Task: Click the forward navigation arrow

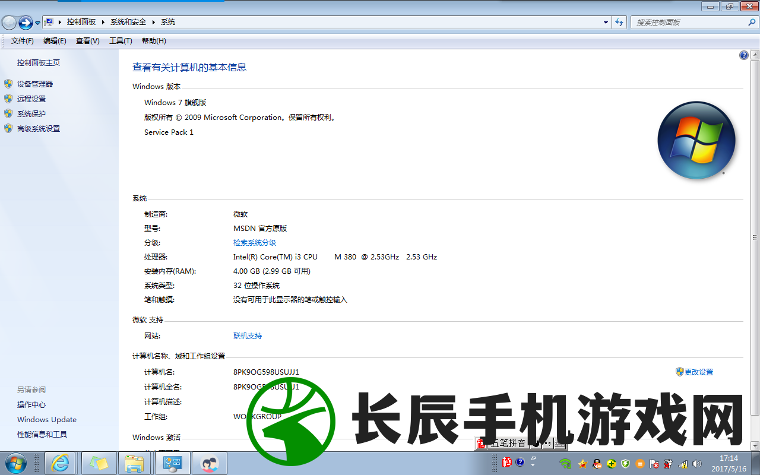Action: pyautogui.click(x=26, y=23)
